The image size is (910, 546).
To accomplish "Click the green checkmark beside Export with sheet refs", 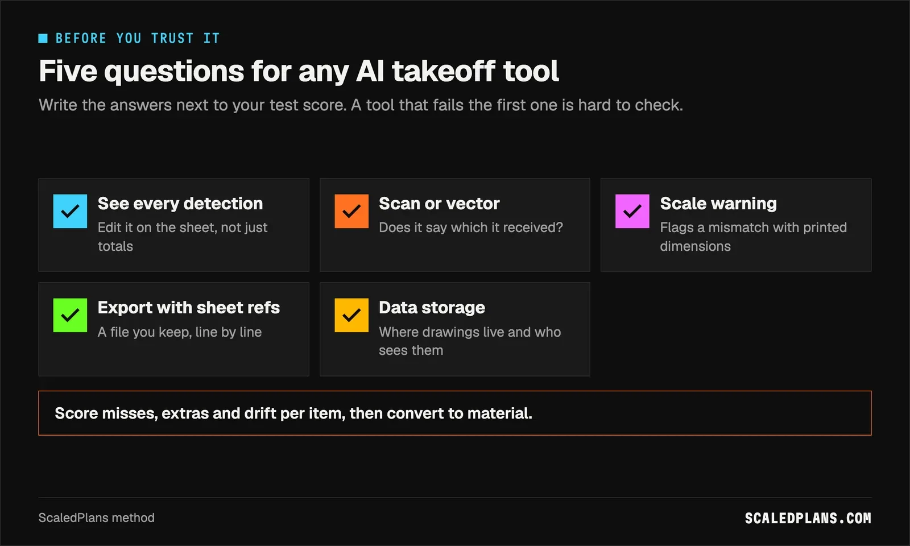I will (70, 315).
